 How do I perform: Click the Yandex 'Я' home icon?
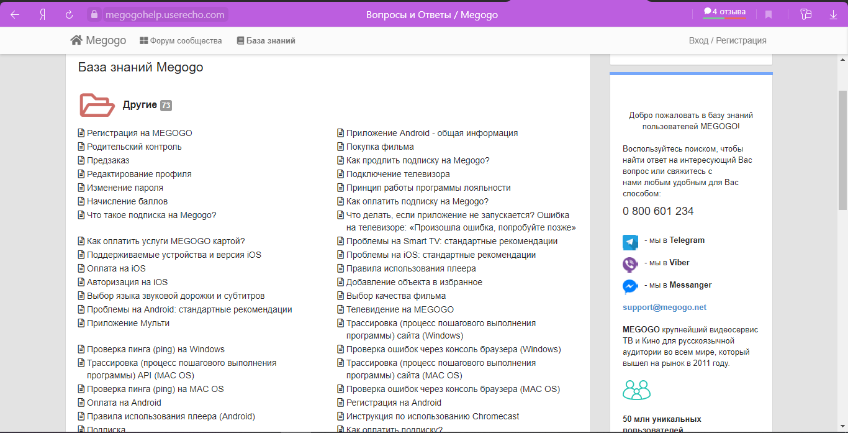coord(43,14)
